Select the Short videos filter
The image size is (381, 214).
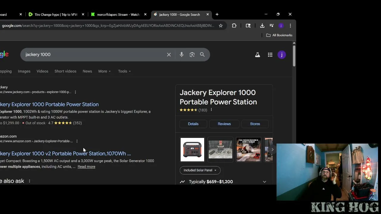coord(65,71)
